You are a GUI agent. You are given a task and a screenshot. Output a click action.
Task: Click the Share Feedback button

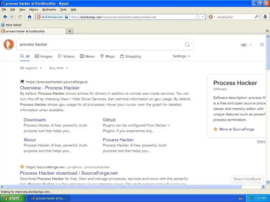pyautogui.click(x=247, y=179)
